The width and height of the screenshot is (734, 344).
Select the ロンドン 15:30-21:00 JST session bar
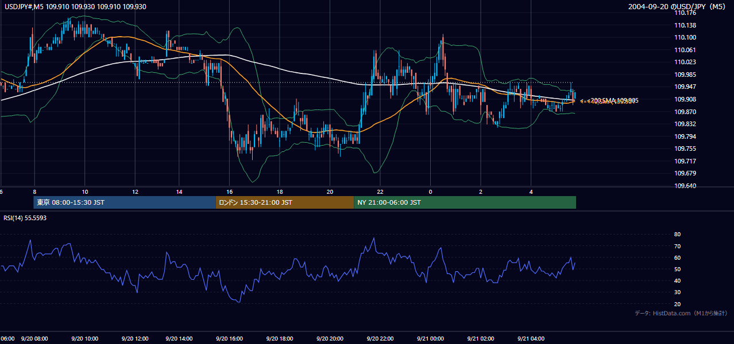[x=285, y=202]
